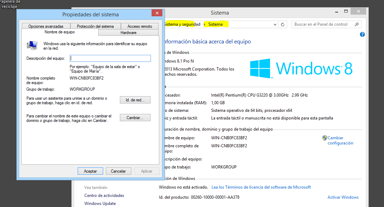Select the Nombre de equipo tab

click(60, 32)
